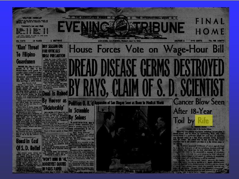
Task: Click the "After 18-Year" subheadline line
Action: coord(193,111)
